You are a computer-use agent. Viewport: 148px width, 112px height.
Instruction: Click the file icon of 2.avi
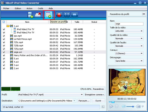[12, 68]
